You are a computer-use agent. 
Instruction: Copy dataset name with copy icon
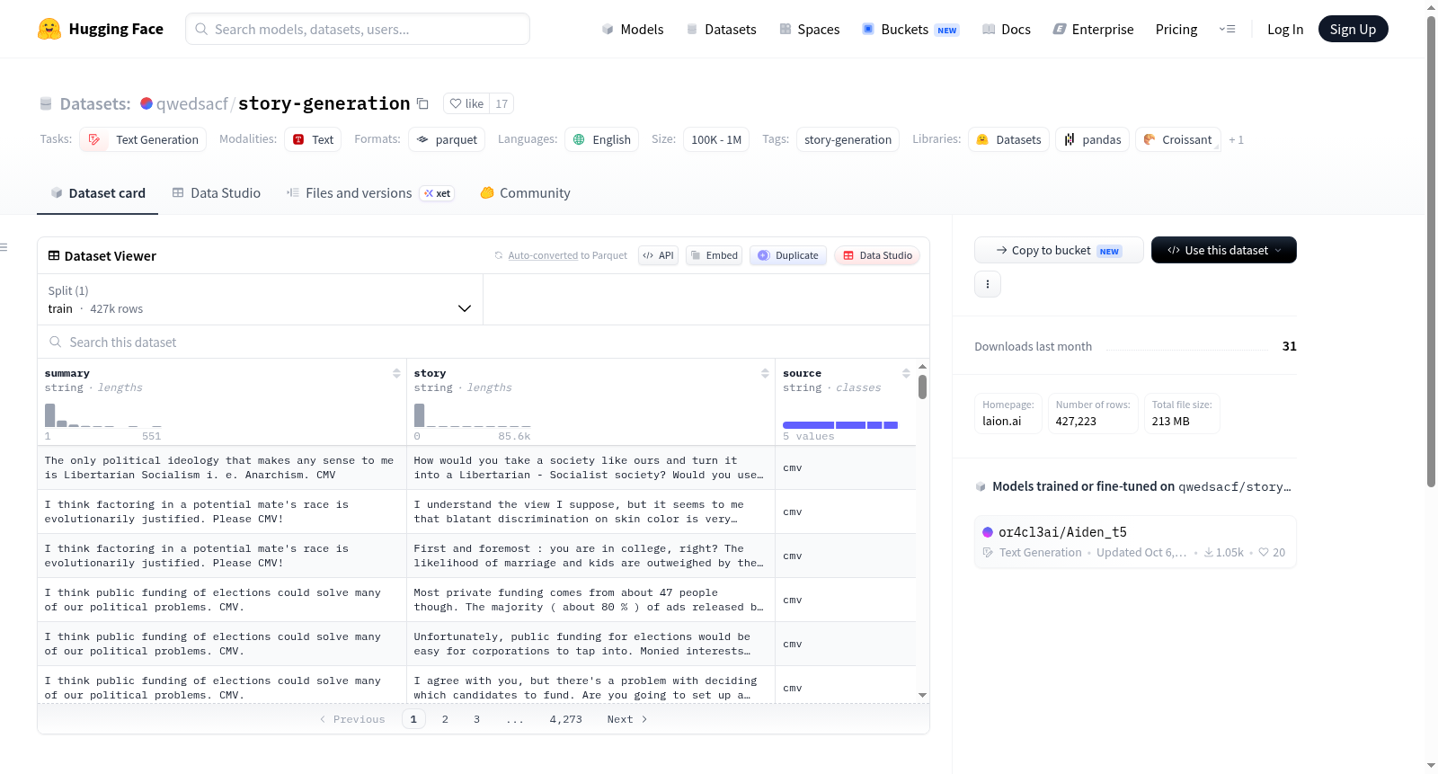[422, 103]
